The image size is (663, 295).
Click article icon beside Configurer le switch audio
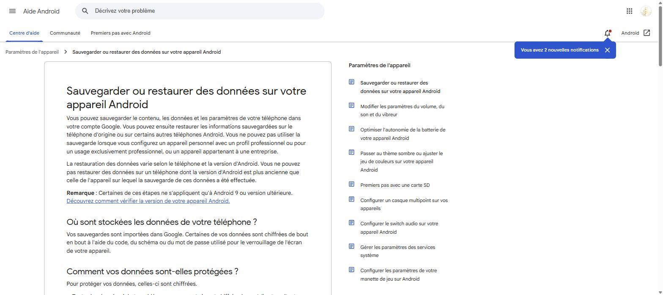click(351, 223)
